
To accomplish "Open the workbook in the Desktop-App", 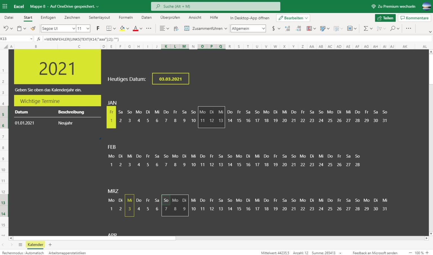I will click(x=249, y=18).
